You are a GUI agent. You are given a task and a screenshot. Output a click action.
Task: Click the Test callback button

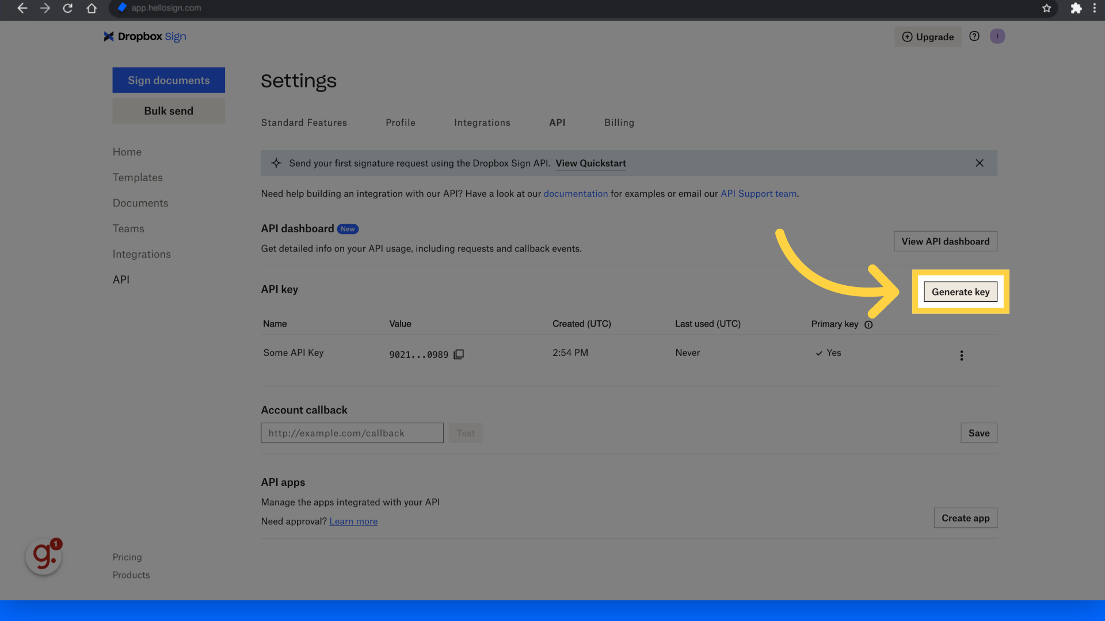pos(466,433)
